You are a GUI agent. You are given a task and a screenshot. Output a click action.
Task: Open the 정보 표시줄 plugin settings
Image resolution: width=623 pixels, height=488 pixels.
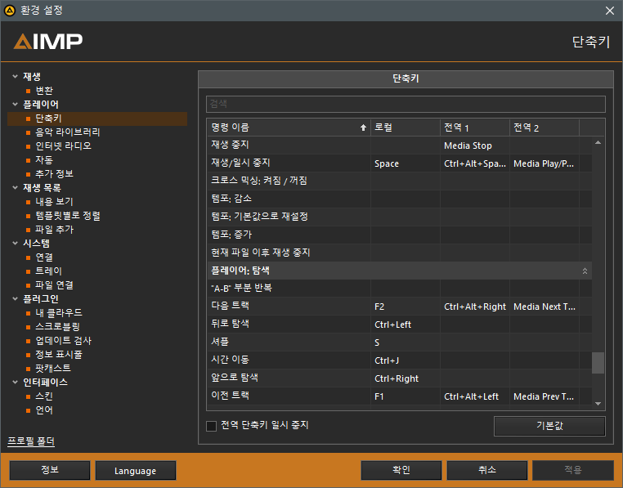tap(59, 355)
